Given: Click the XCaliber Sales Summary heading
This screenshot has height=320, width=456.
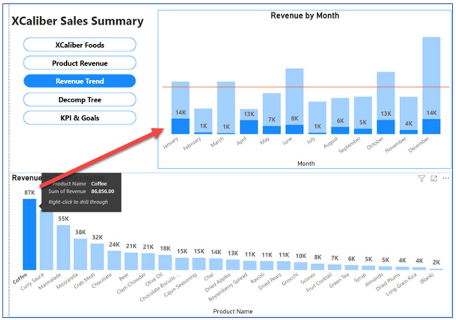Looking at the screenshot, I should 77,21.
